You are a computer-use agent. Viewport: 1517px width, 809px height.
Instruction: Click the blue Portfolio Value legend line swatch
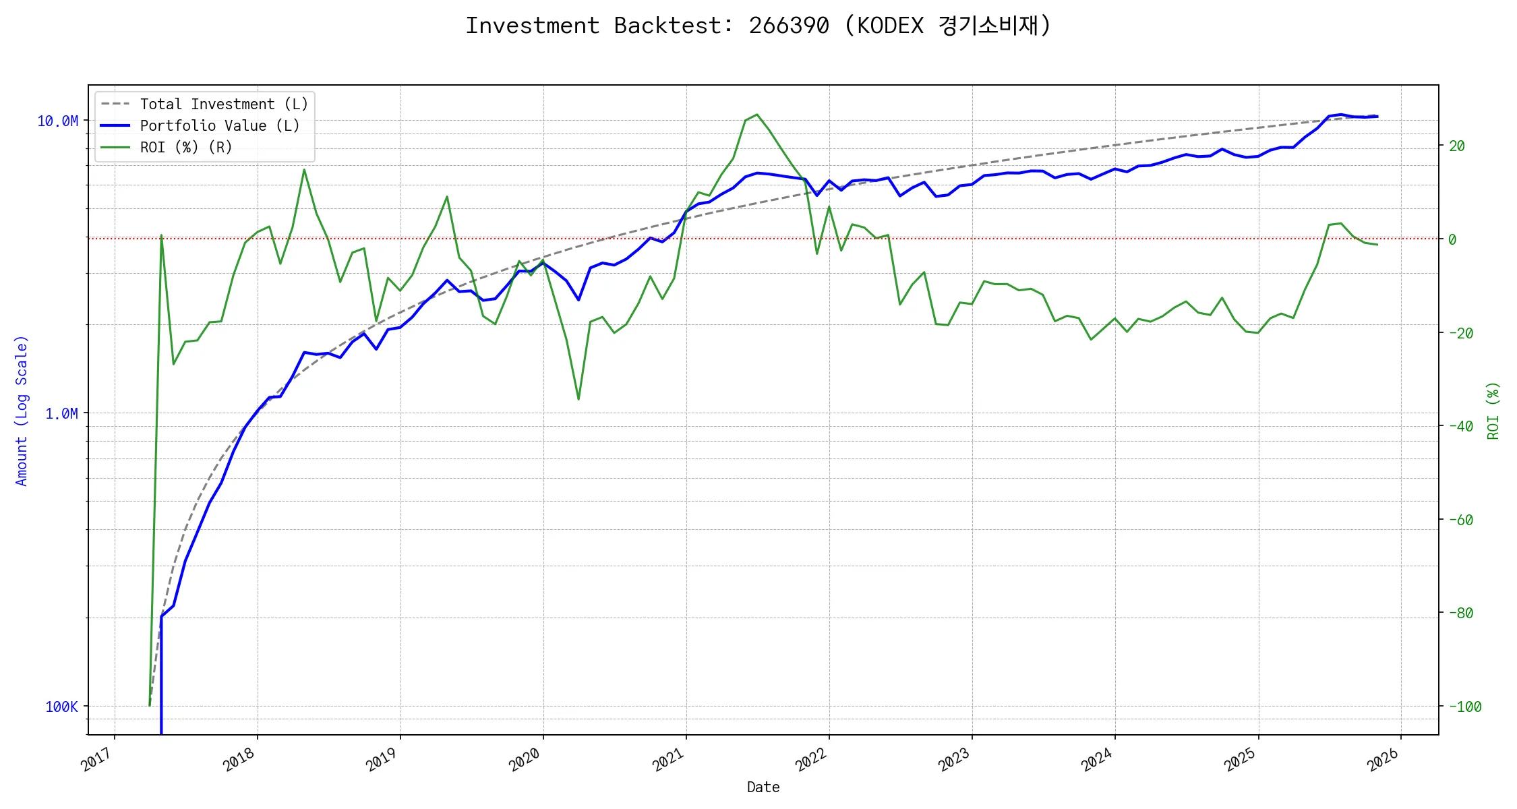(115, 126)
